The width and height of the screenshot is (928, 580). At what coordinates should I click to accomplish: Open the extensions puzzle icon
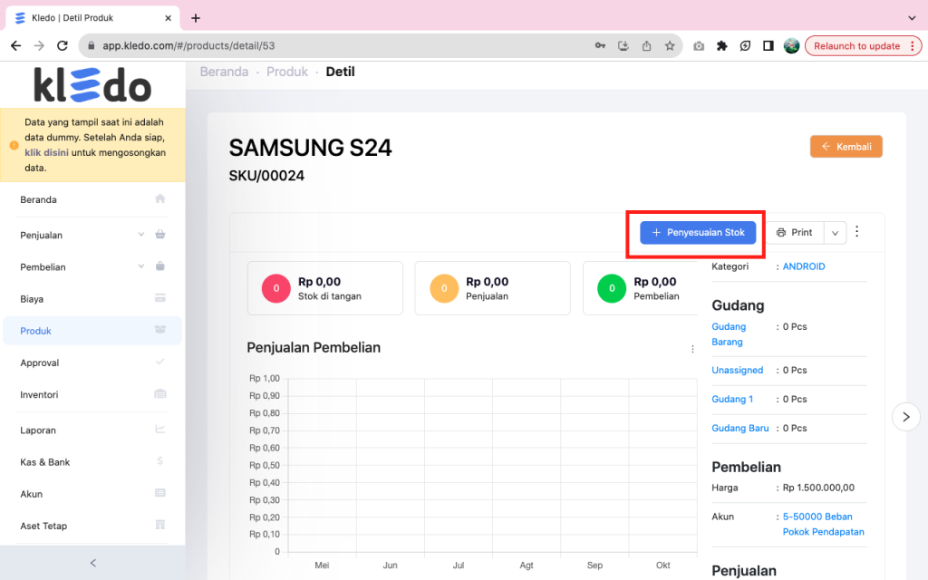[722, 45]
